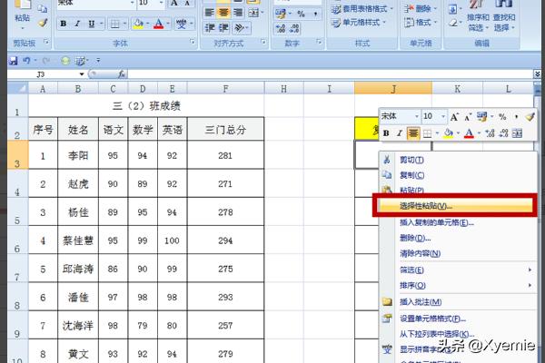Click cell containing 蔡佳慧
Image resolution: width=545 pixels, height=363 pixels.
coord(78,240)
